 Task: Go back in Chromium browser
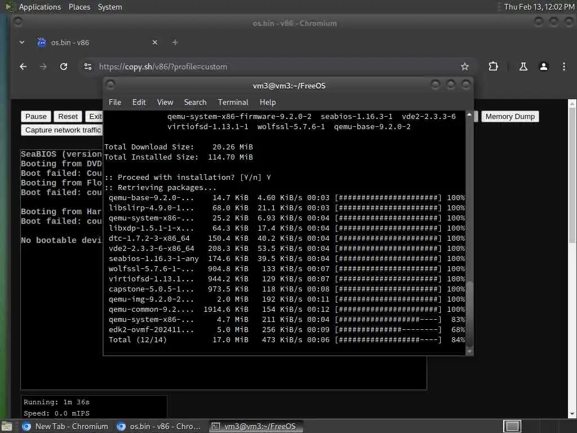[x=23, y=67]
